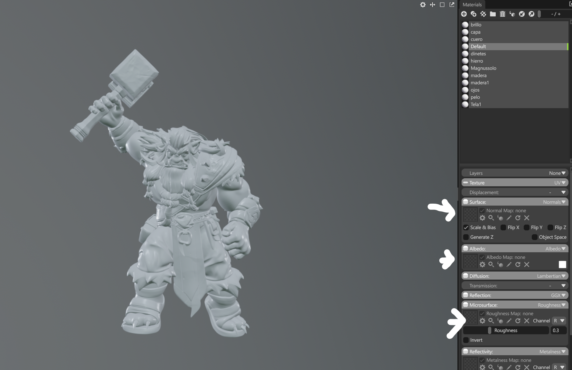Select the Magnussolo material
This screenshot has width=572, height=370.
(x=515, y=68)
